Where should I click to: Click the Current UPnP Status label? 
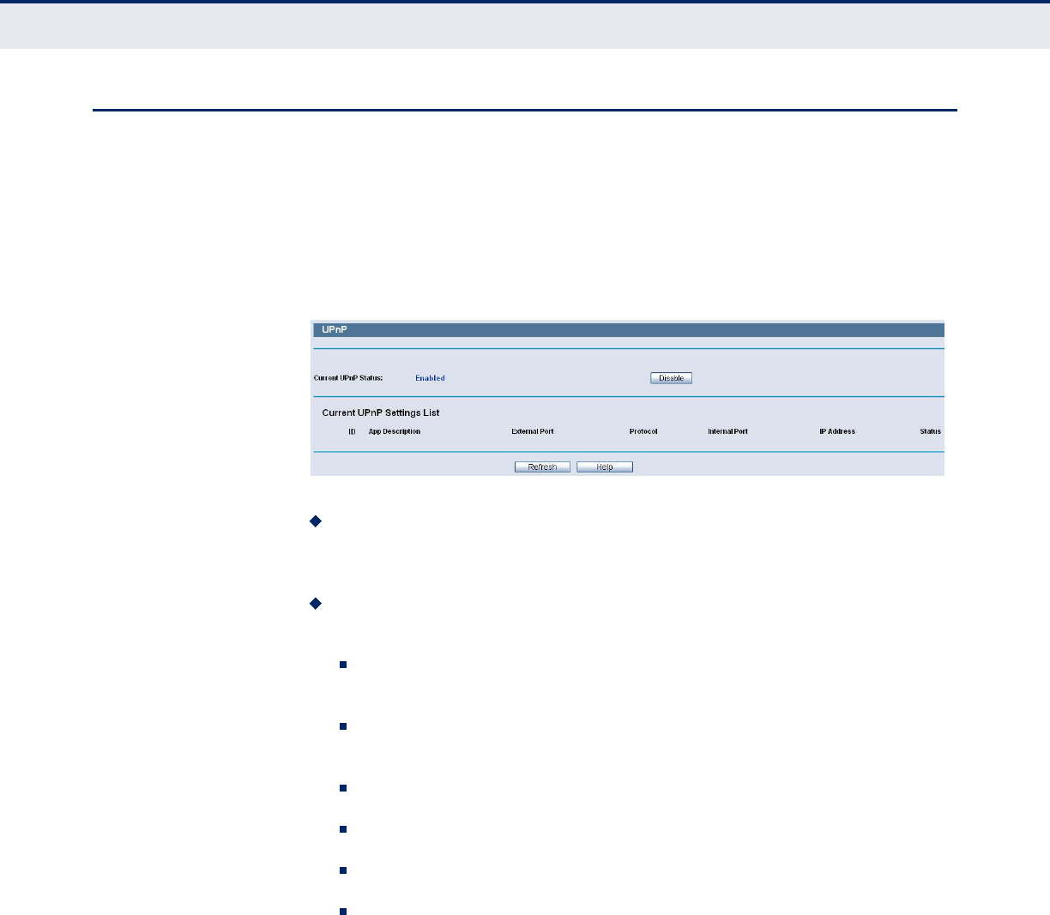coord(348,378)
